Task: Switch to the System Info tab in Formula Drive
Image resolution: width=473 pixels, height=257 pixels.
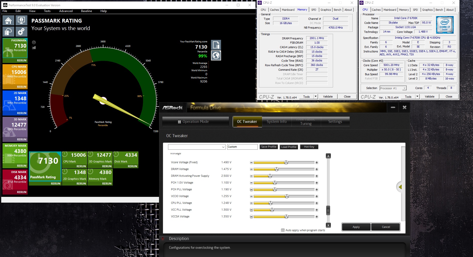Action: click(x=277, y=122)
